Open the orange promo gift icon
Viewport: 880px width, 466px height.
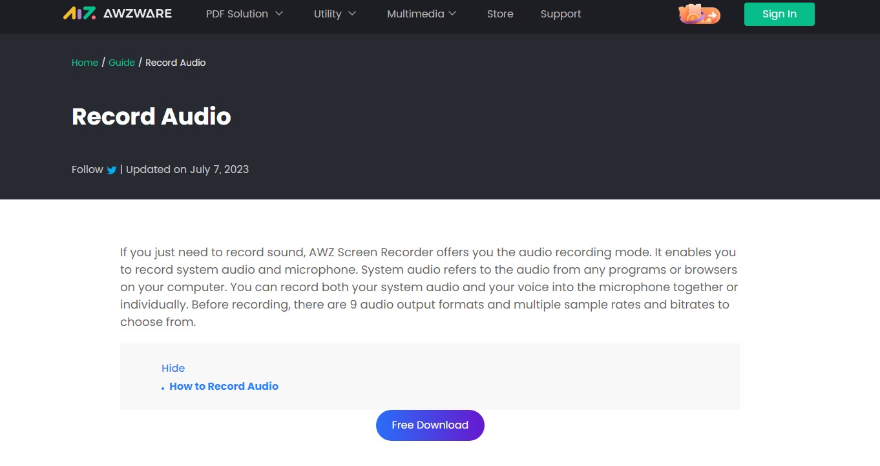click(x=699, y=14)
